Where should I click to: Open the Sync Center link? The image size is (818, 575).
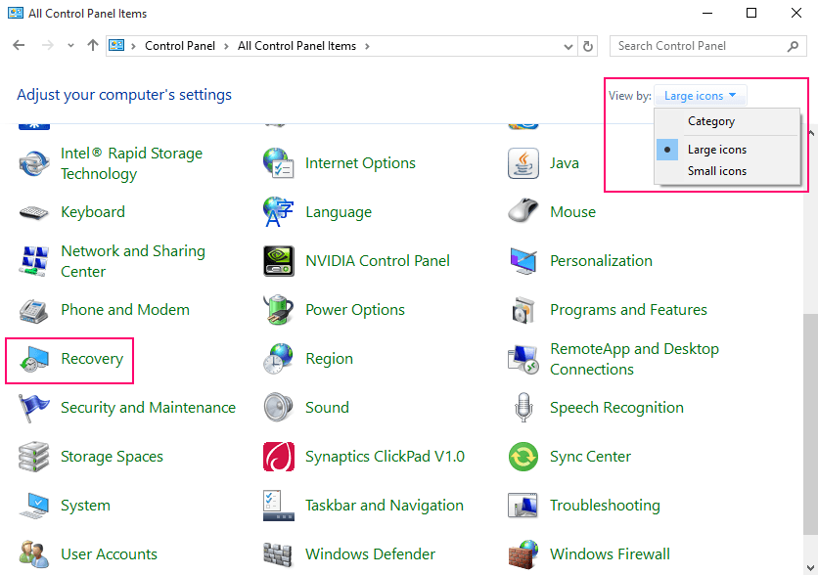[x=590, y=456]
